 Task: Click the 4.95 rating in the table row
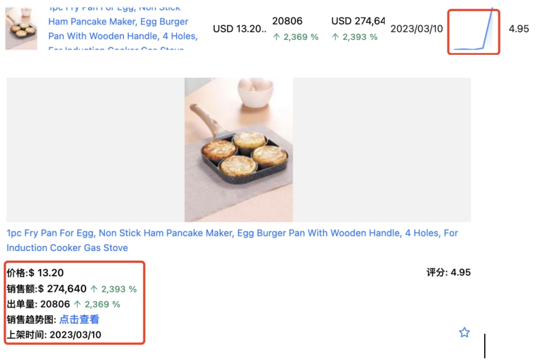click(518, 29)
